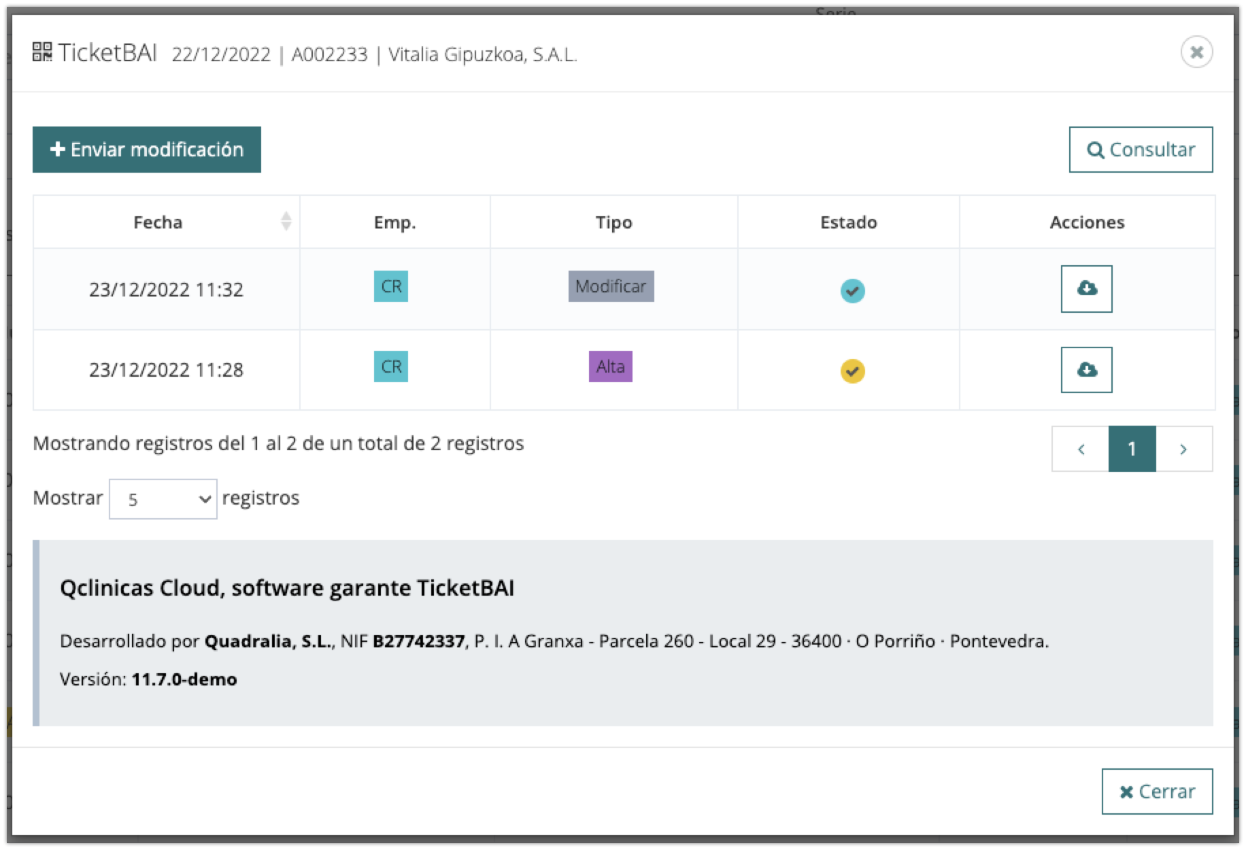The height and width of the screenshot is (850, 1246).
Task: Click the Tipo column header
Action: [x=613, y=222]
